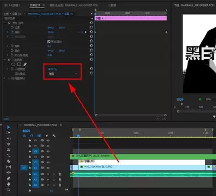216x196 pixels.
Task: Select the Razor tool
Action: point(9,161)
